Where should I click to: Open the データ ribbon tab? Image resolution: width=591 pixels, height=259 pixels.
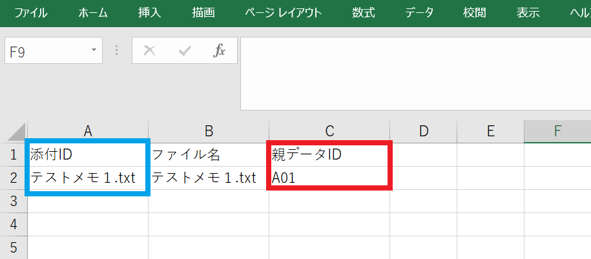[419, 13]
